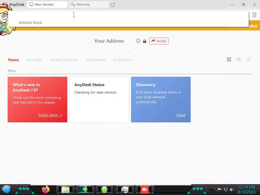Open Action Center flag icon
This screenshot has width=260, height=195.
[x=219, y=189]
